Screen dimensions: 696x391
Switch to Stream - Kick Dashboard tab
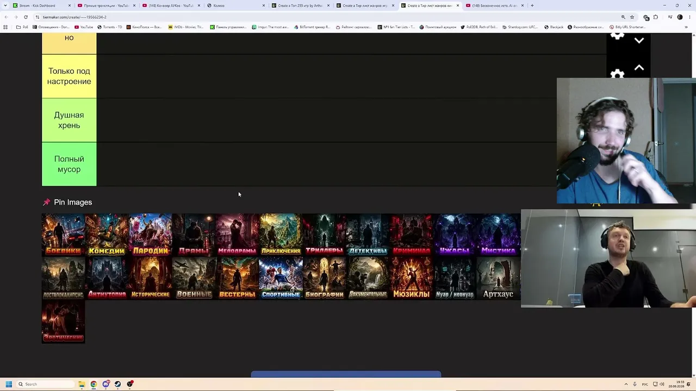42,5
